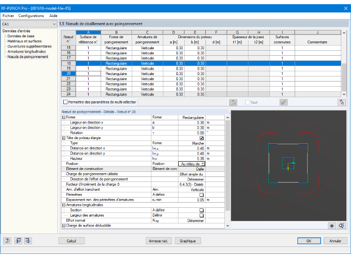
Task: Open the Fichier menu
Action: coord(8,16)
